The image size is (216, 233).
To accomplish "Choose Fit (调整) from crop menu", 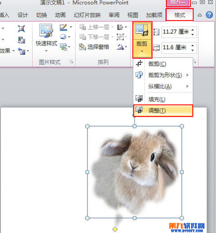I will tap(157, 110).
